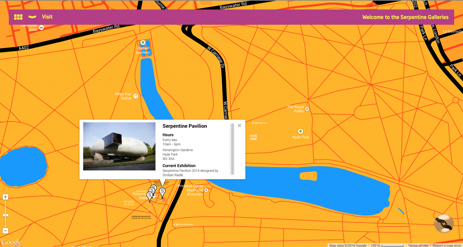Click the map zoom slider handle
Viewport: 463px width, 247px height.
point(5,215)
